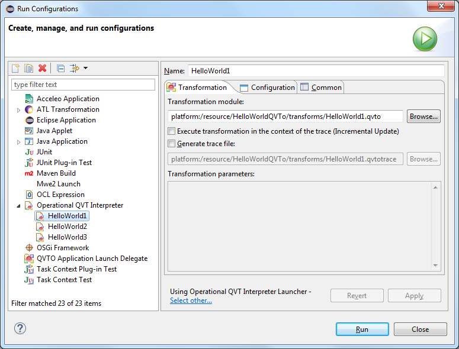Click the Maven Build m2 icon
The width and height of the screenshot is (459, 349).
point(29,173)
